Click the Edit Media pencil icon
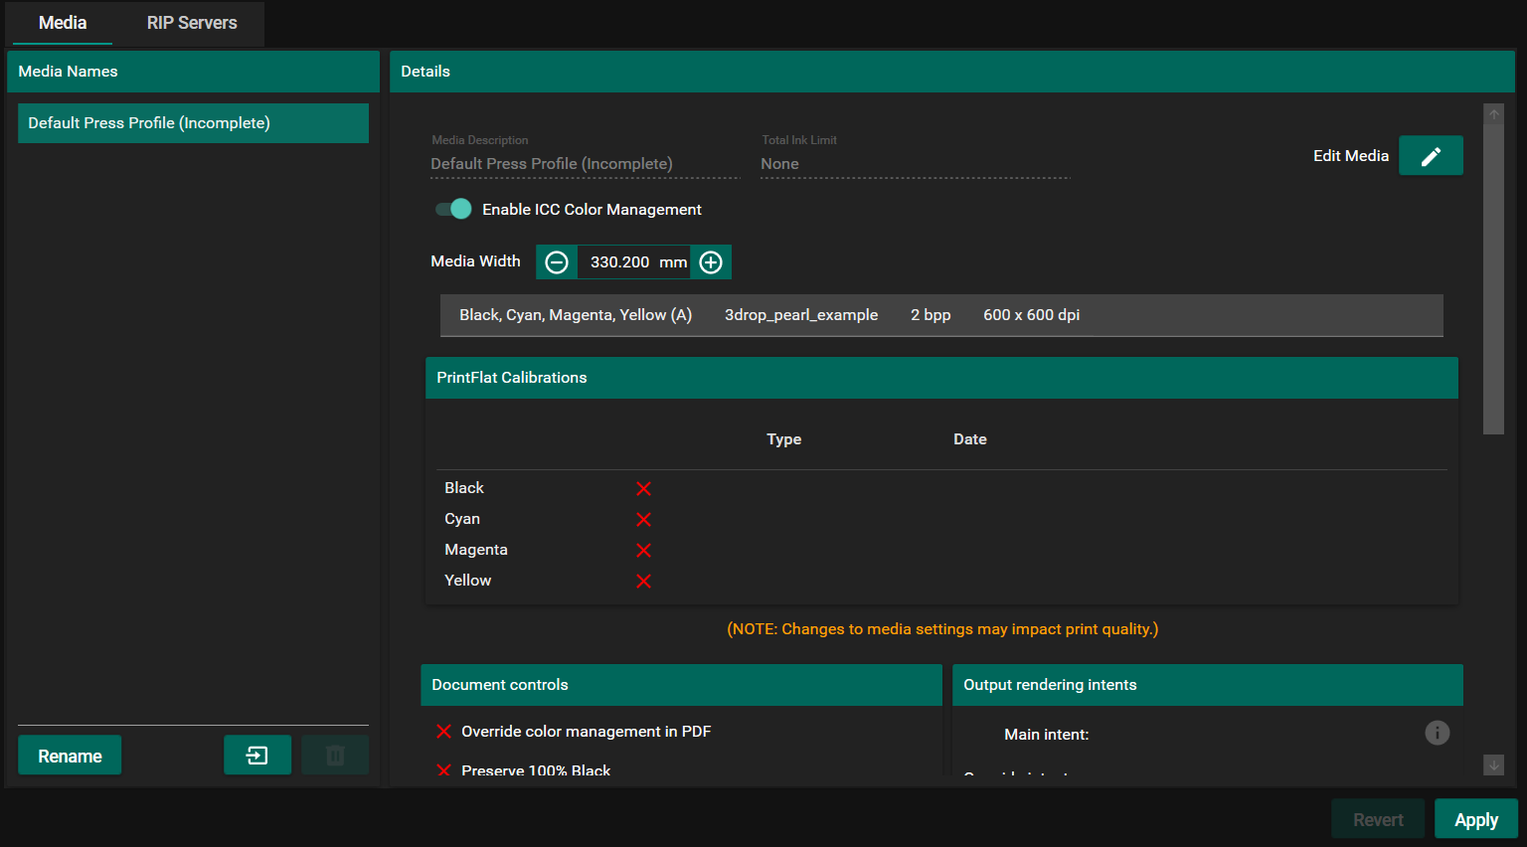Image resolution: width=1527 pixels, height=847 pixels. (1431, 156)
